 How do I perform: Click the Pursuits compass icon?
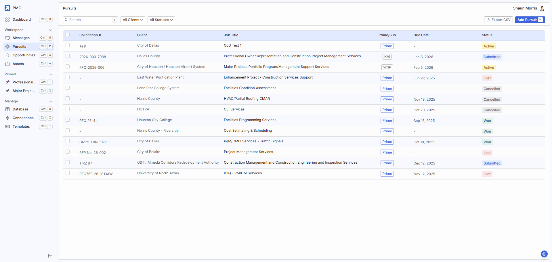click(x=8, y=46)
